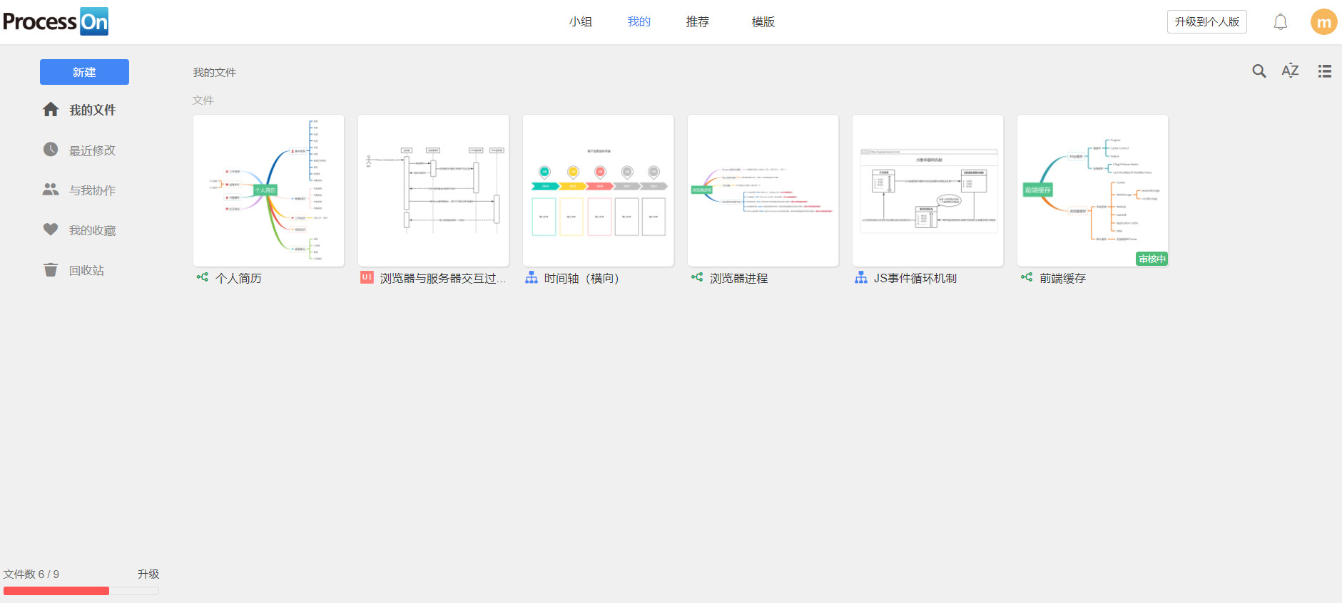
Task: Click the 文件数 6 / 9 text
Action: pyautogui.click(x=31, y=574)
